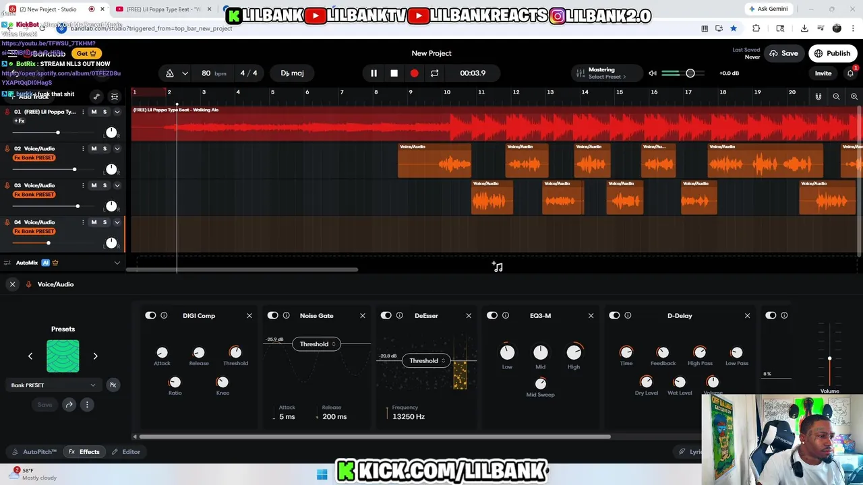The height and width of the screenshot is (485, 863).
Task: Click the 80 bpm tempo field
Action: tap(214, 73)
